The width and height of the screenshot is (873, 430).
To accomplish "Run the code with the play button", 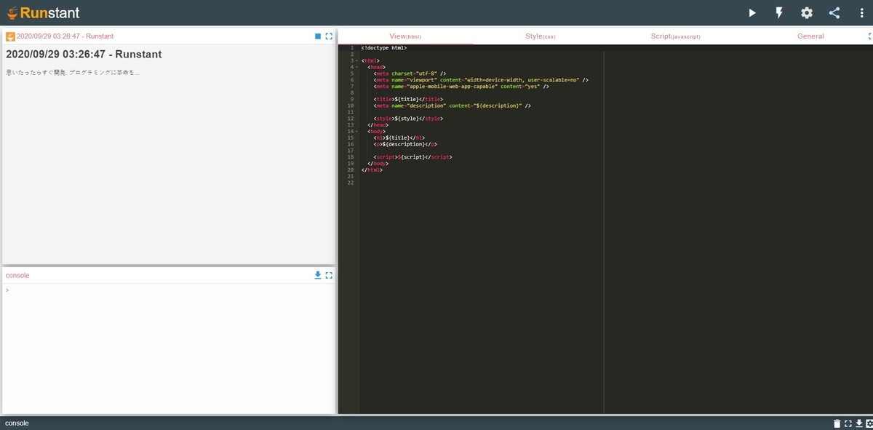I will pyautogui.click(x=752, y=12).
